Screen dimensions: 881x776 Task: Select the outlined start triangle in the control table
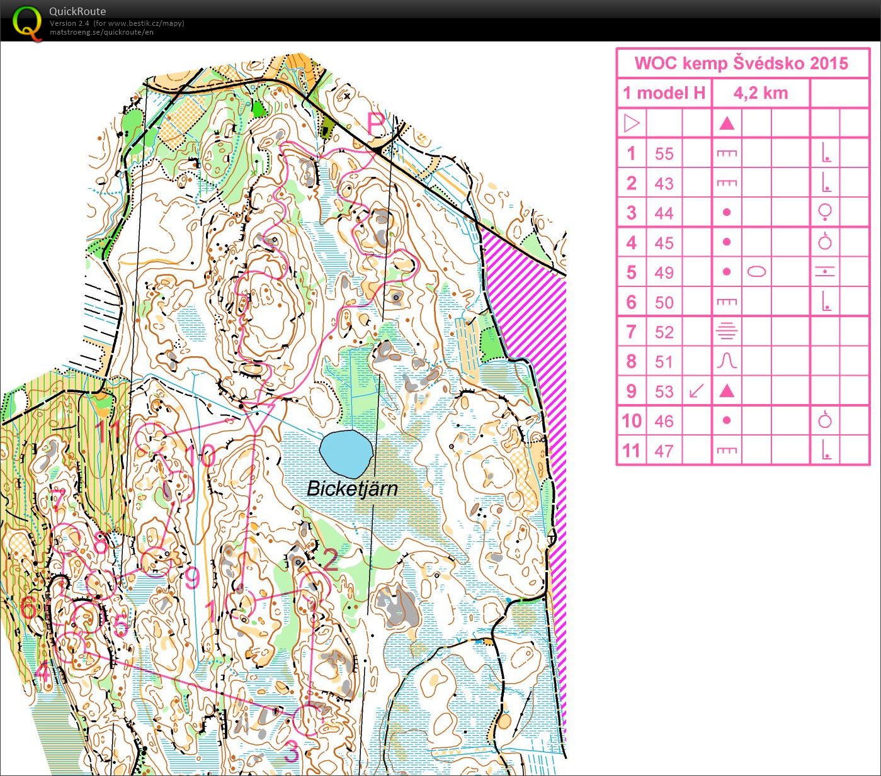[x=631, y=123]
